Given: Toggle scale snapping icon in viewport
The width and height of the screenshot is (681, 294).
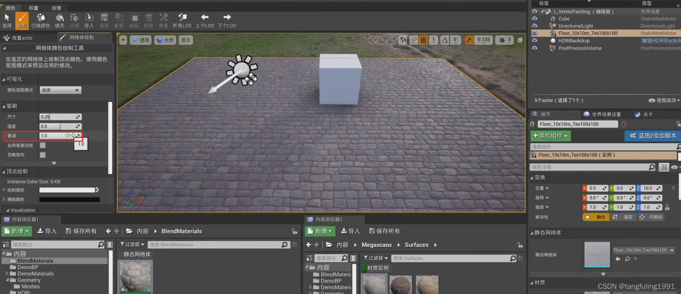Looking at the screenshot, I should tap(469, 40).
